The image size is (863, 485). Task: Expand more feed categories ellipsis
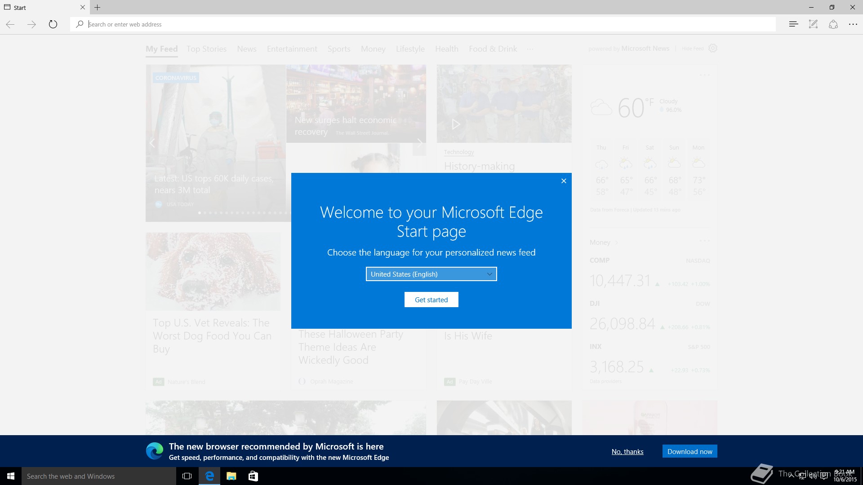pyautogui.click(x=530, y=49)
